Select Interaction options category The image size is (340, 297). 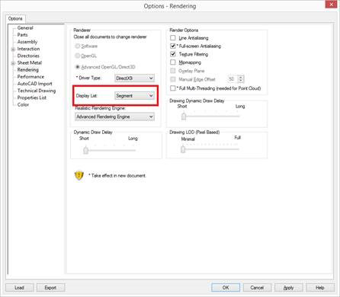[28, 49]
